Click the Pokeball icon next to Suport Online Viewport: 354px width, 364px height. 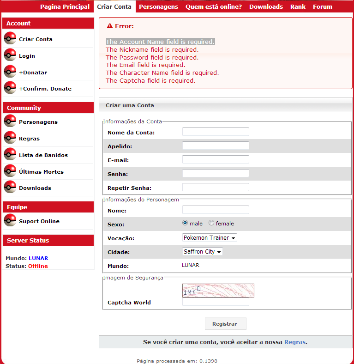tap(10, 220)
